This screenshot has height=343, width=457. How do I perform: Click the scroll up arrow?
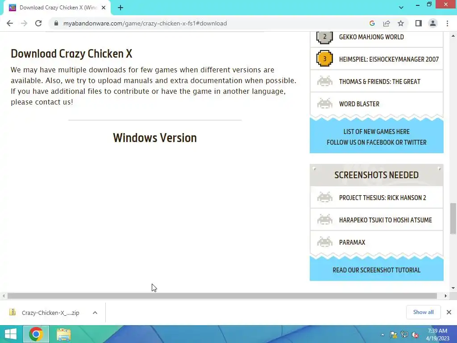(x=453, y=36)
